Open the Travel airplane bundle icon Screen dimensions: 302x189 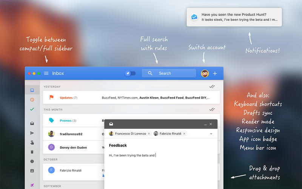click(32, 185)
